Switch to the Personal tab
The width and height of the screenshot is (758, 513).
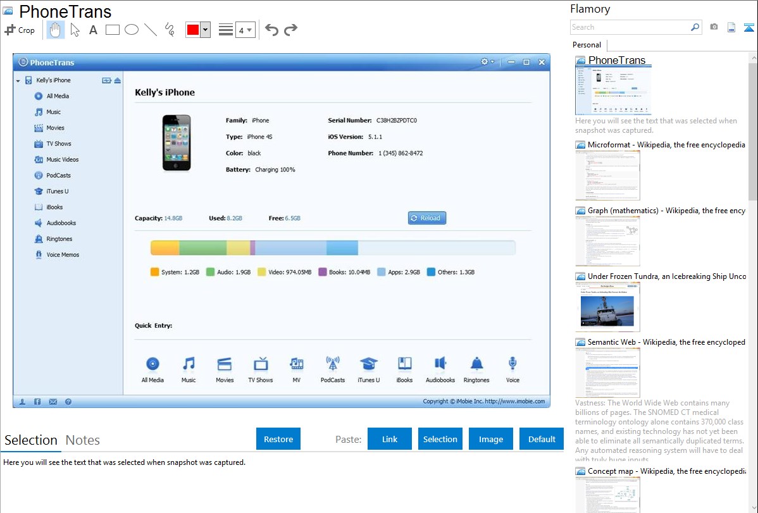point(587,45)
